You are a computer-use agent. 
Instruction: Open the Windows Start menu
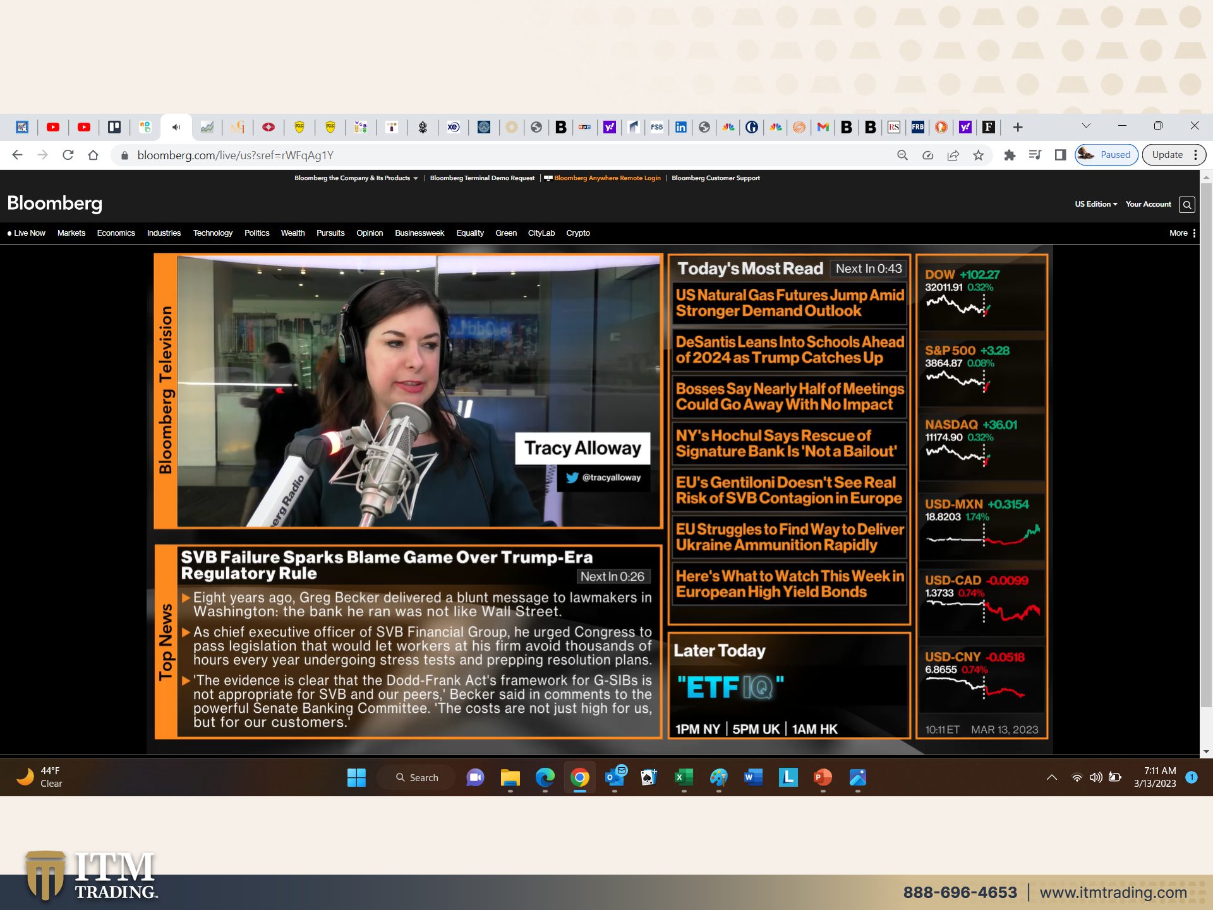coord(356,777)
